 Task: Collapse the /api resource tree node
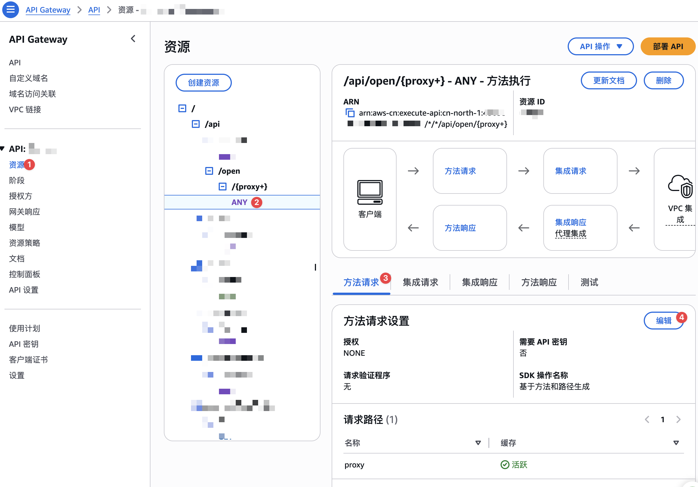[x=195, y=124]
